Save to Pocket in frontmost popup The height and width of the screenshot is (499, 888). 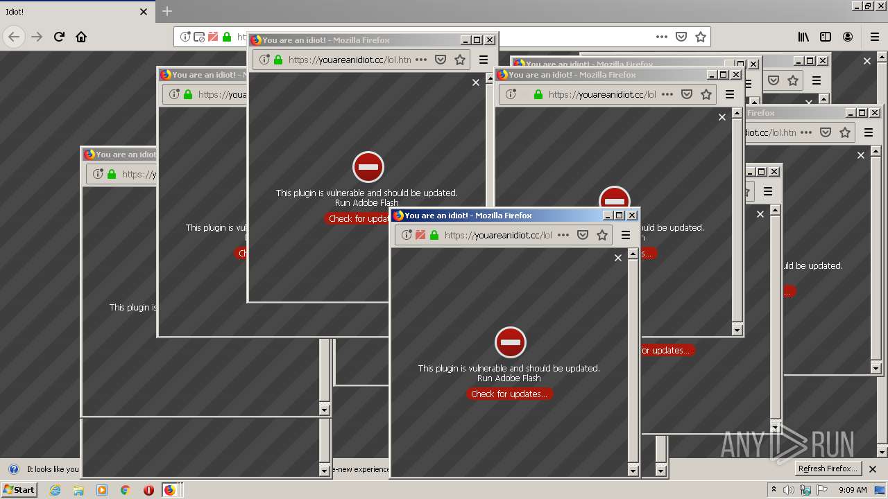tap(583, 235)
